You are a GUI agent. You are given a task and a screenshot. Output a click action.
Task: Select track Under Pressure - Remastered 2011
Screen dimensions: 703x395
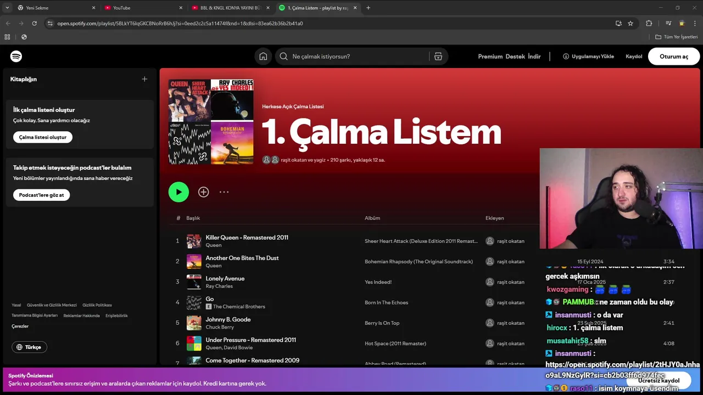[x=250, y=340]
